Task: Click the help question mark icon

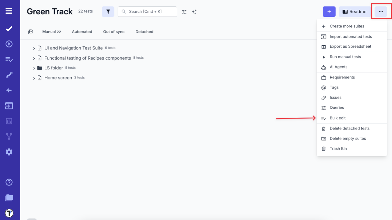Action: coord(9,182)
